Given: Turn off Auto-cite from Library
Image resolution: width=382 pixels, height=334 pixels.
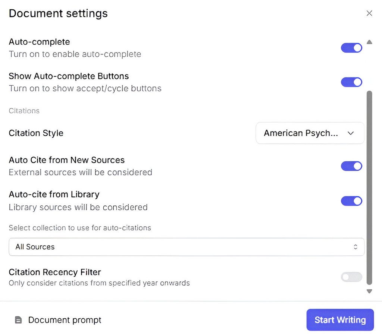Looking at the screenshot, I should [x=351, y=201].
